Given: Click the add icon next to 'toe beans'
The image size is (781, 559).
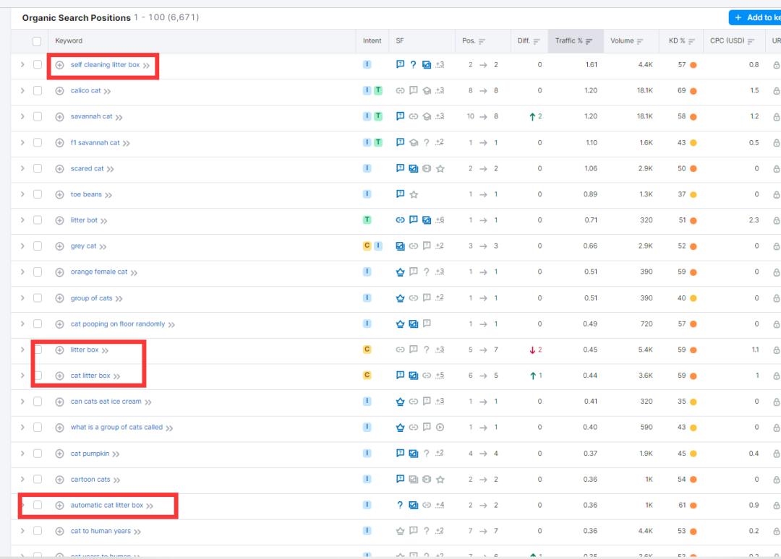Looking at the screenshot, I should 60,194.
